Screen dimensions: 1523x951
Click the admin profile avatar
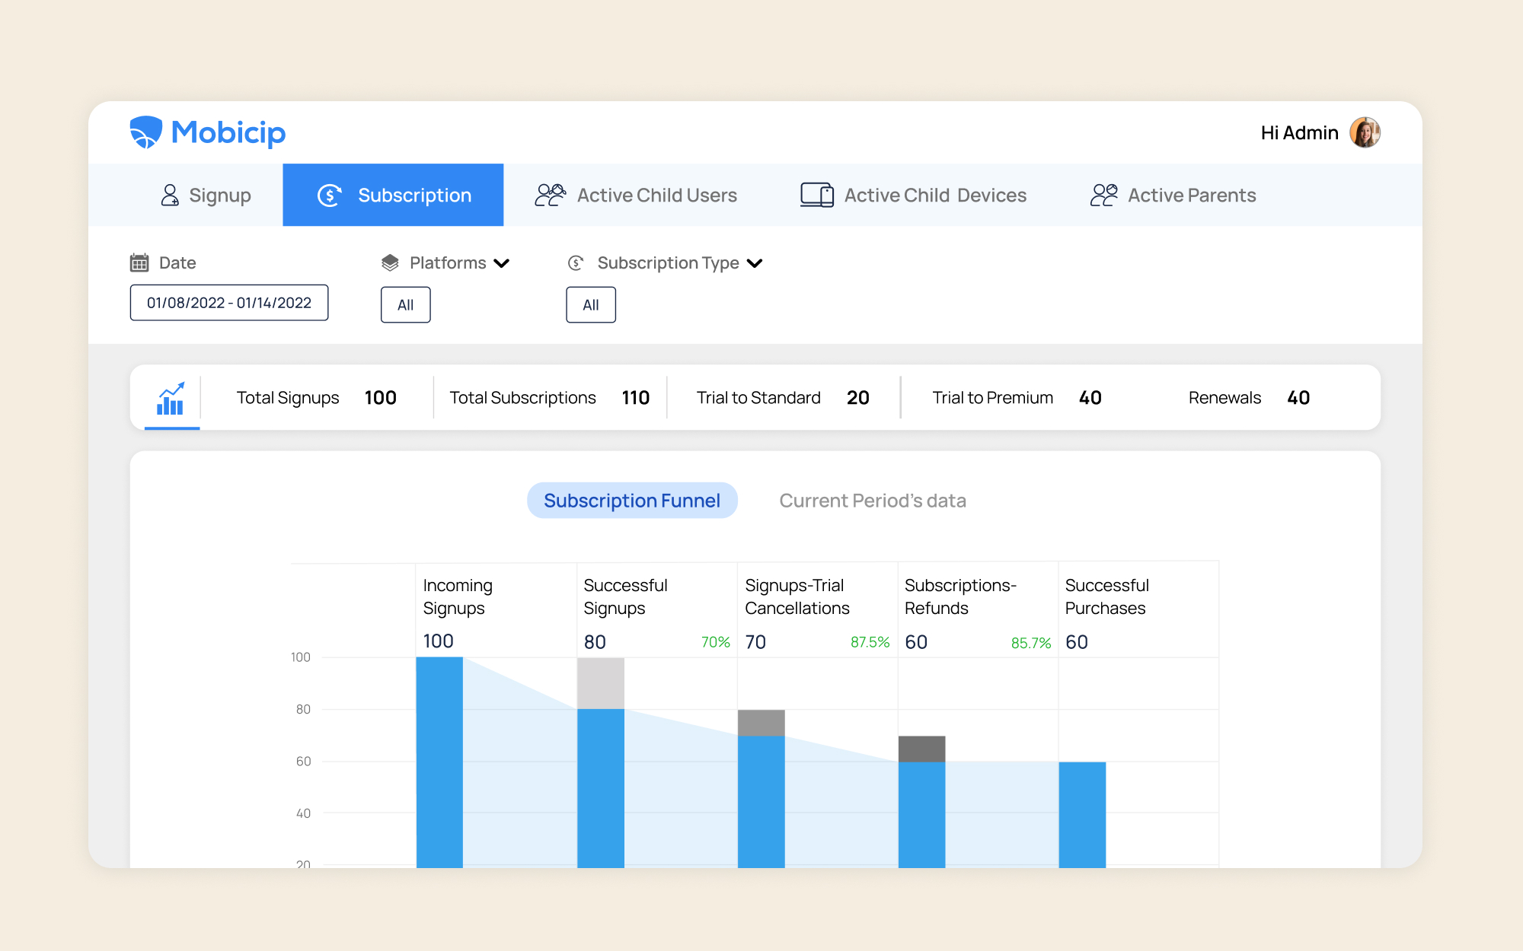click(1365, 132)
